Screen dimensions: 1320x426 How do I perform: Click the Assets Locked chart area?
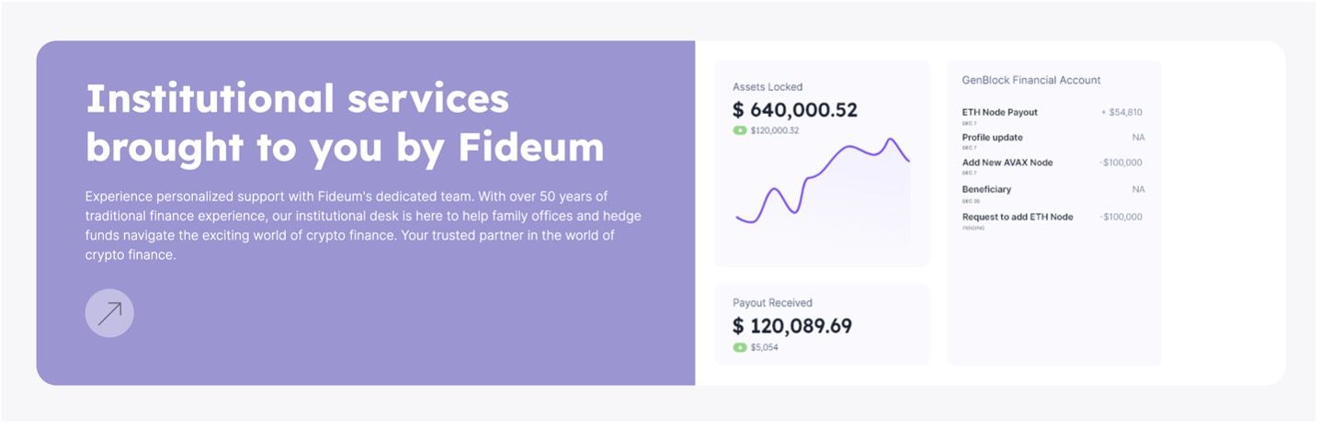point(824,189)
